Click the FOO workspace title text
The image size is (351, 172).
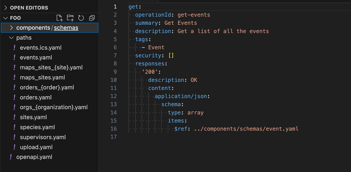click(x=15, y=18)
